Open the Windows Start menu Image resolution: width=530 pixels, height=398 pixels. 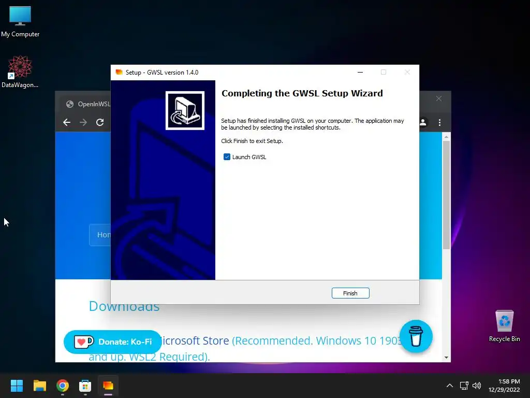[17, 386]
